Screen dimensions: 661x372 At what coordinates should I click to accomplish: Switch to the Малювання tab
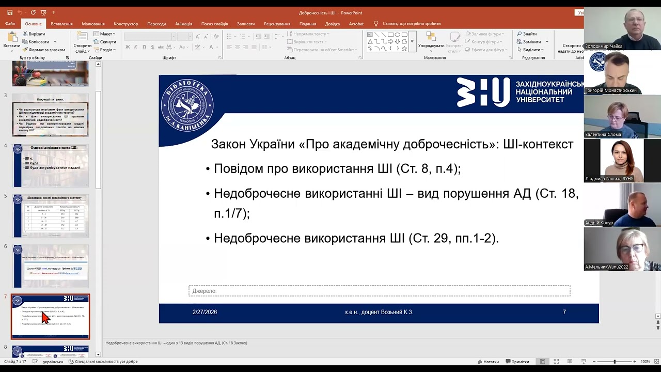click(x=93, y=24)
